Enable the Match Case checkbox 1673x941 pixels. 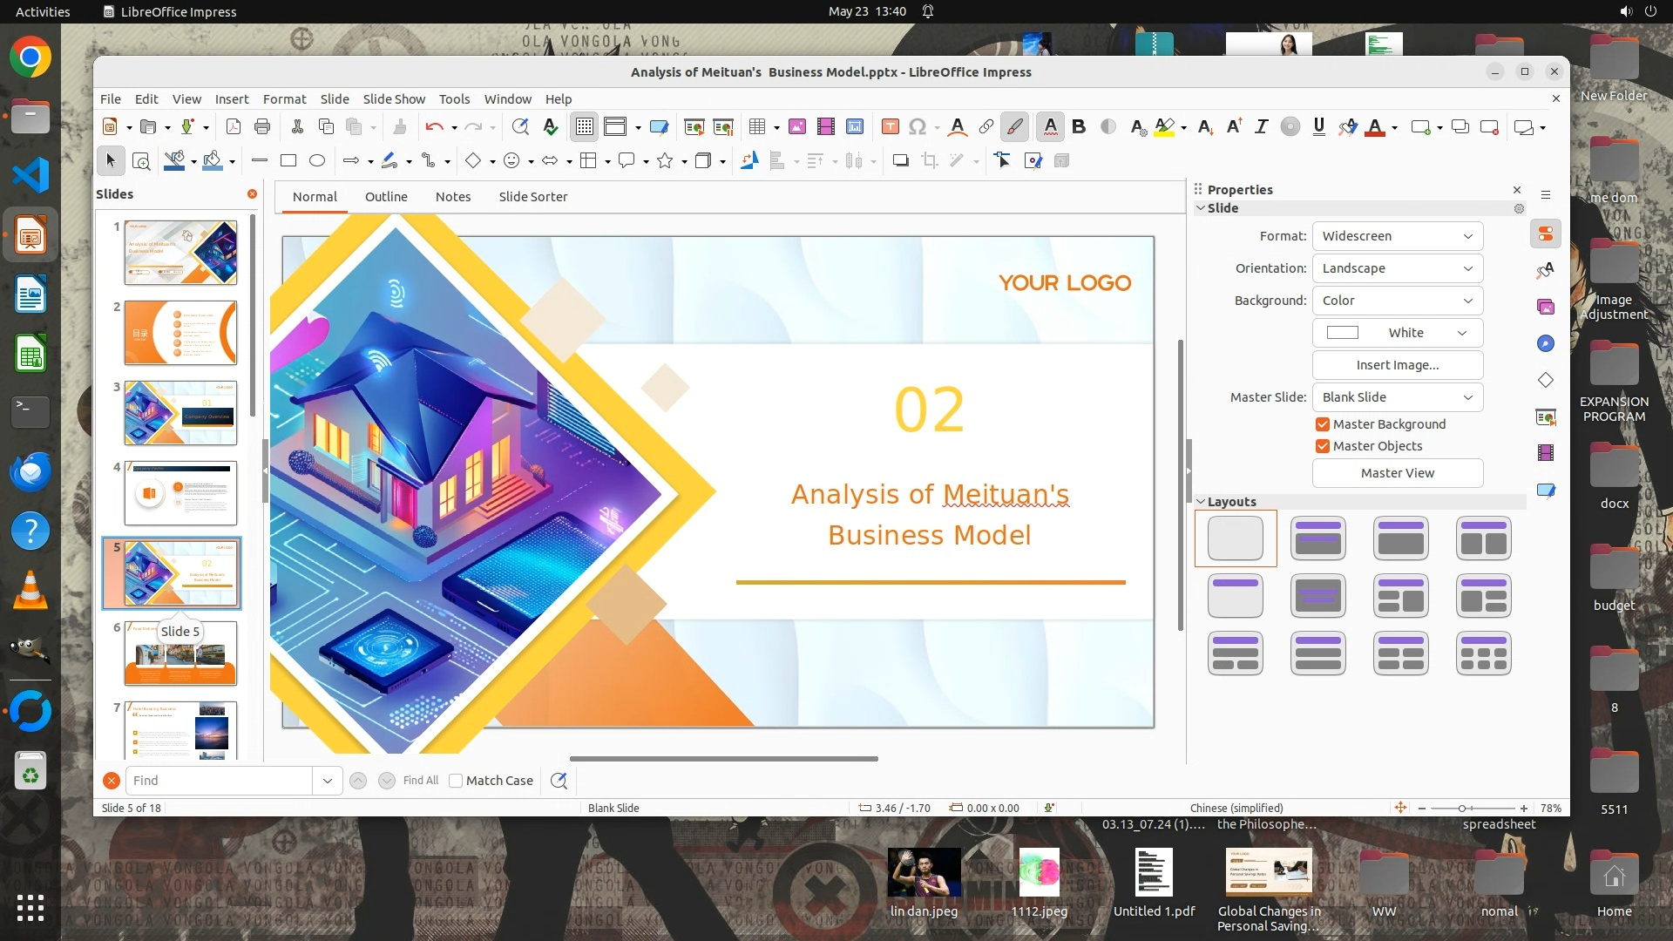tap(456, 781)
